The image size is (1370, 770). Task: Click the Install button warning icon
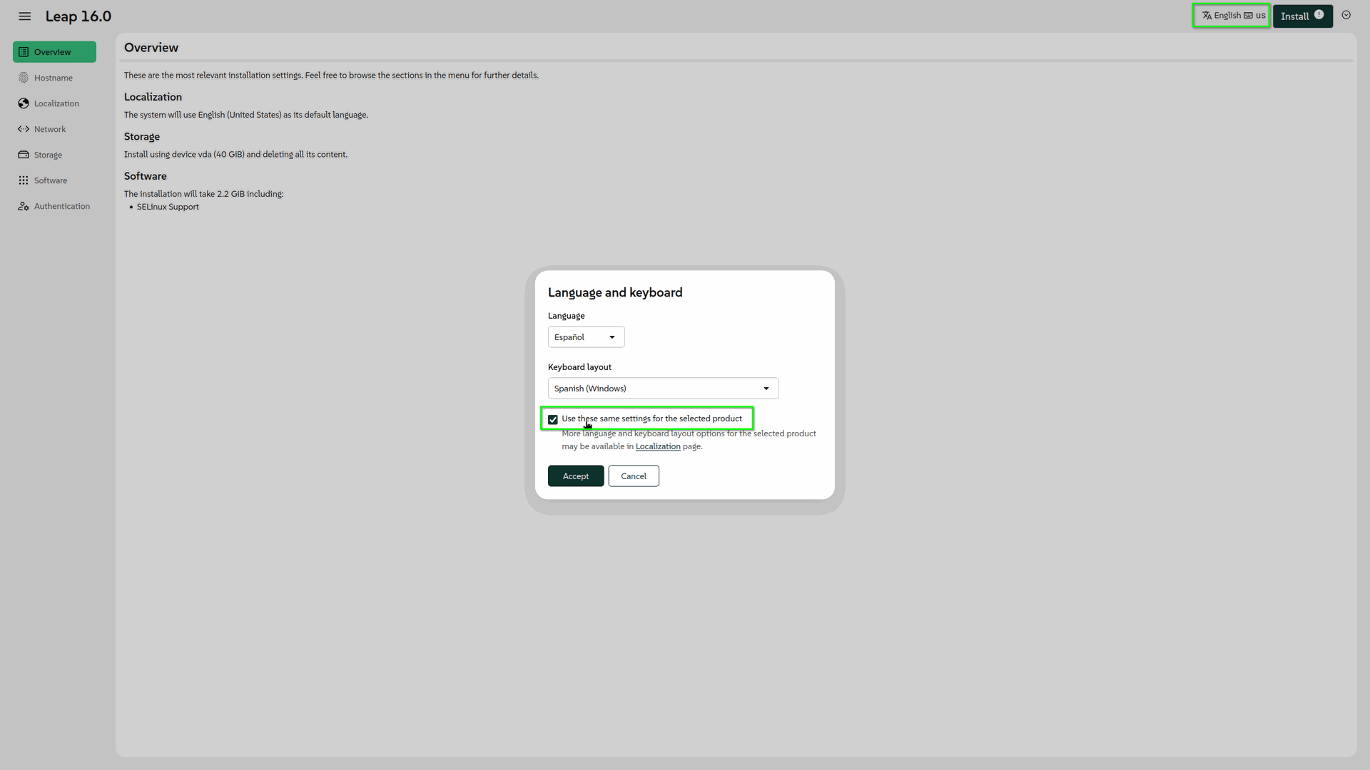click(1319, 15)
